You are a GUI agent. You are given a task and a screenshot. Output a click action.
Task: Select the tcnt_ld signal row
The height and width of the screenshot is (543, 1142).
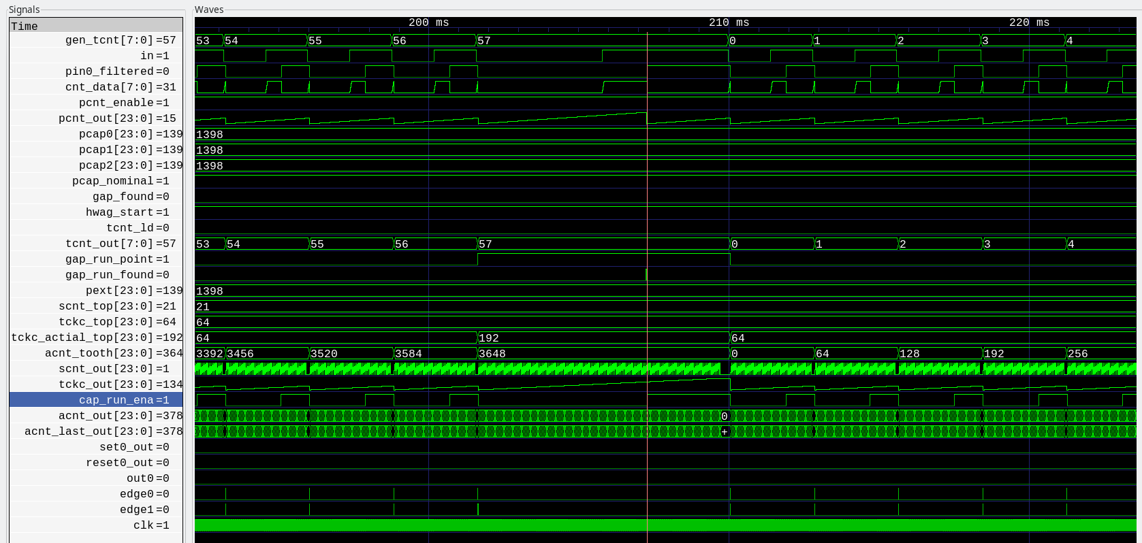pos(96,228)
